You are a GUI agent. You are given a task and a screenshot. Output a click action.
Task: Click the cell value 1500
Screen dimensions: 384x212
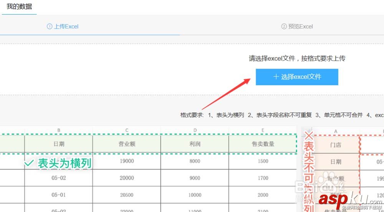[263, 161]
